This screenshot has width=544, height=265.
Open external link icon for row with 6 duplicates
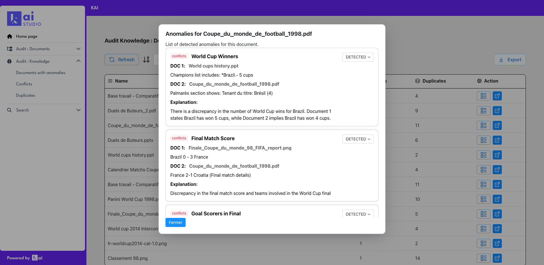[x=497, y=140]
